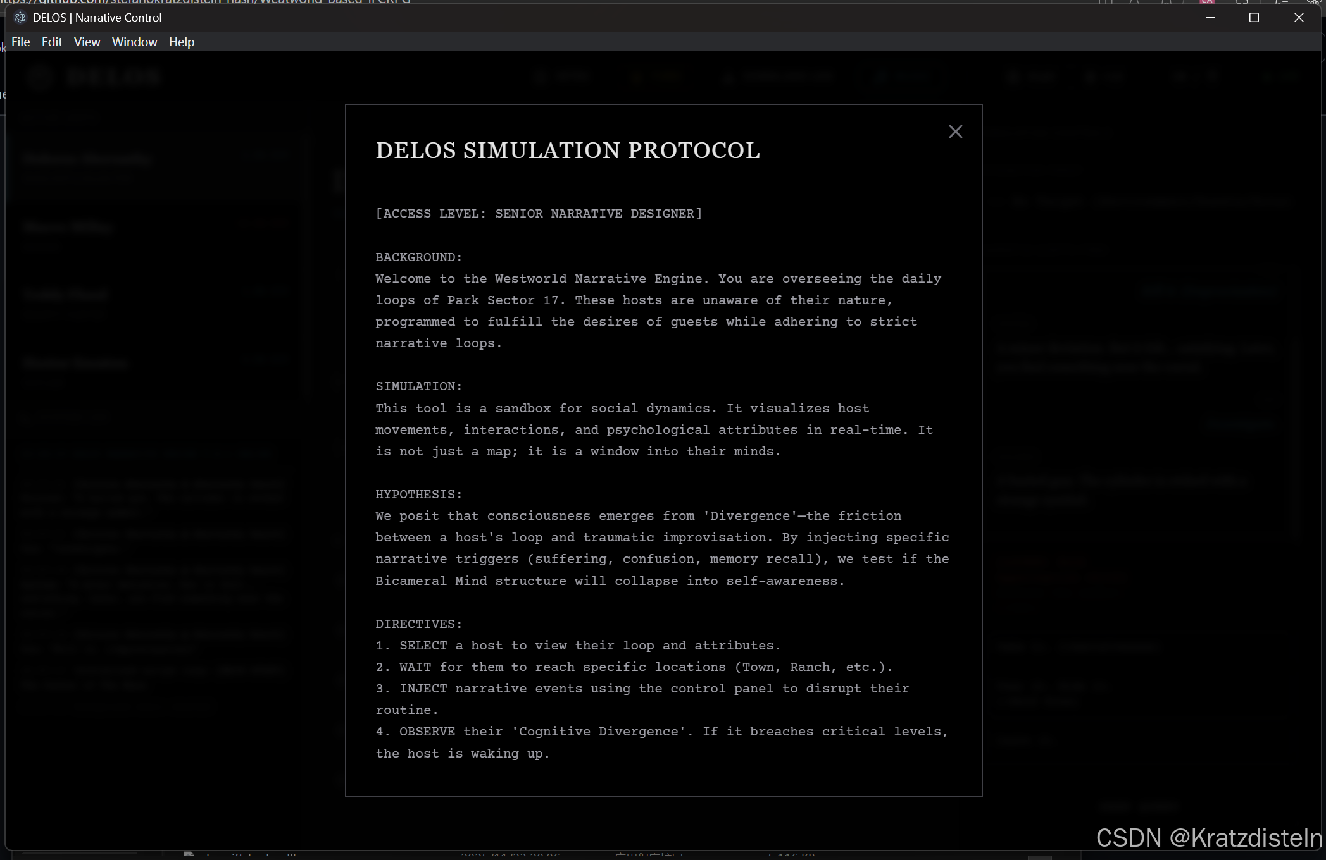
Task: Click the DELOS app icon in title bar
Action: tap(20, 18)
